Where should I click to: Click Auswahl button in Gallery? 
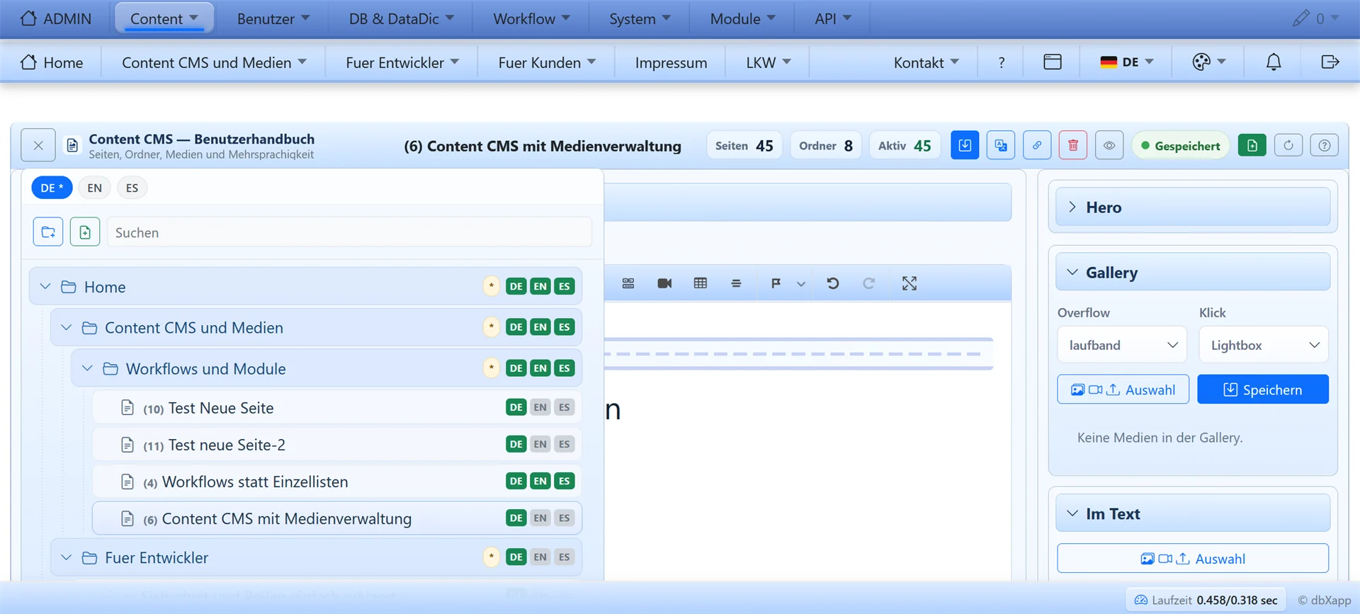point(1123,390)
